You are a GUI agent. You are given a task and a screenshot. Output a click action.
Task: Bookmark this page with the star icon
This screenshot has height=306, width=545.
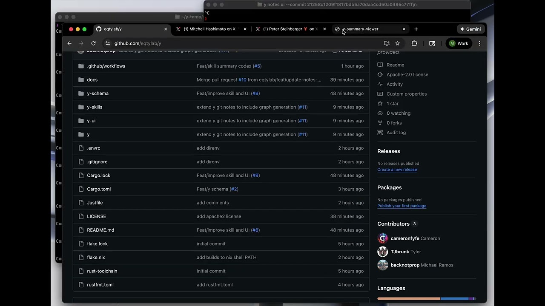coord(397,43)
